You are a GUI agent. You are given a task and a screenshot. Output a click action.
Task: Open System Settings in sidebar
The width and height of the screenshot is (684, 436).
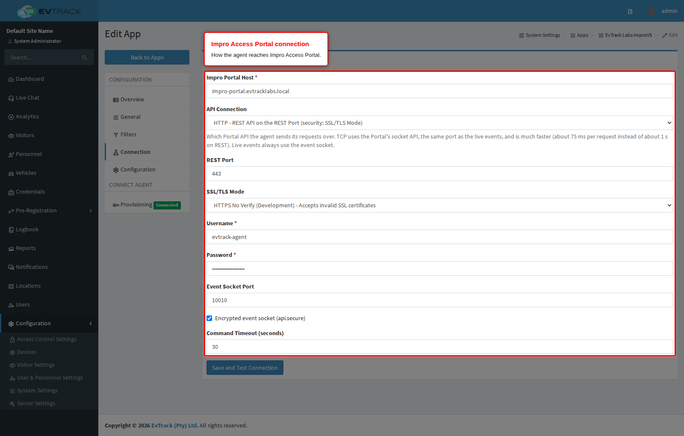(x=37, y=391)
